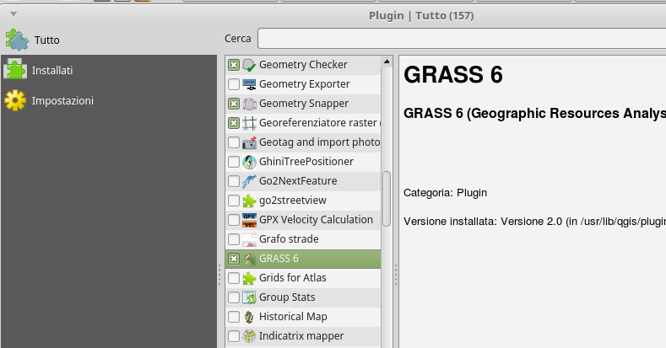Viewport: 666px width, 348px height.
Task: Select GhiniTreePositioner in the list
Action: (x=303, y=162)
